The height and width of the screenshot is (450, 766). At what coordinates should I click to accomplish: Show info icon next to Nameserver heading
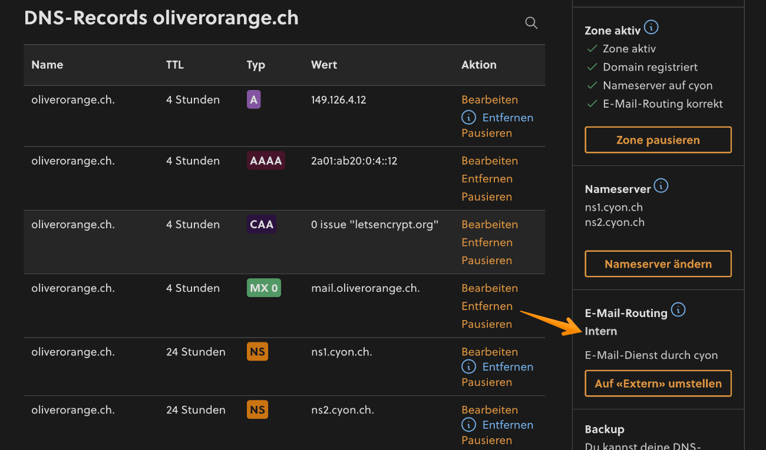pos(661,186)
